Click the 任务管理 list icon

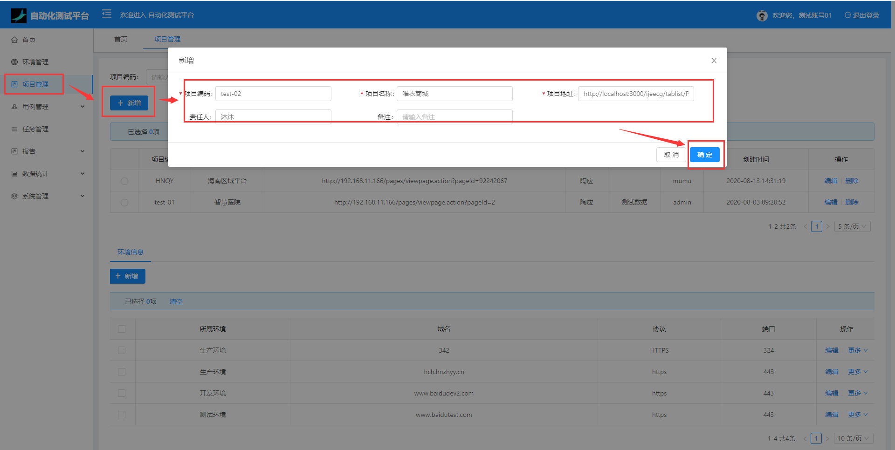pyautogui.click(x=14, y=129)
